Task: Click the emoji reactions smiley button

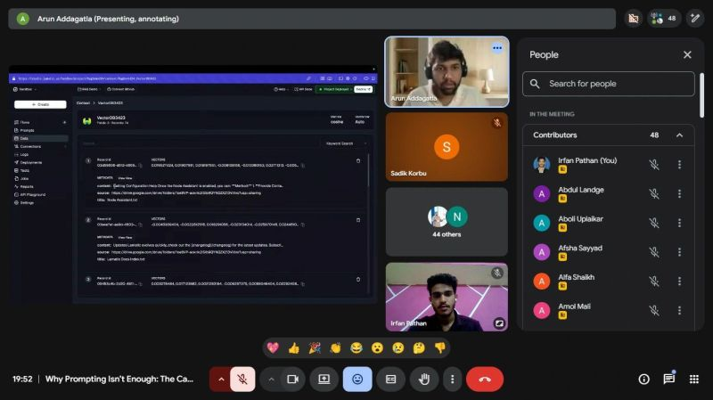Action: 357,379
